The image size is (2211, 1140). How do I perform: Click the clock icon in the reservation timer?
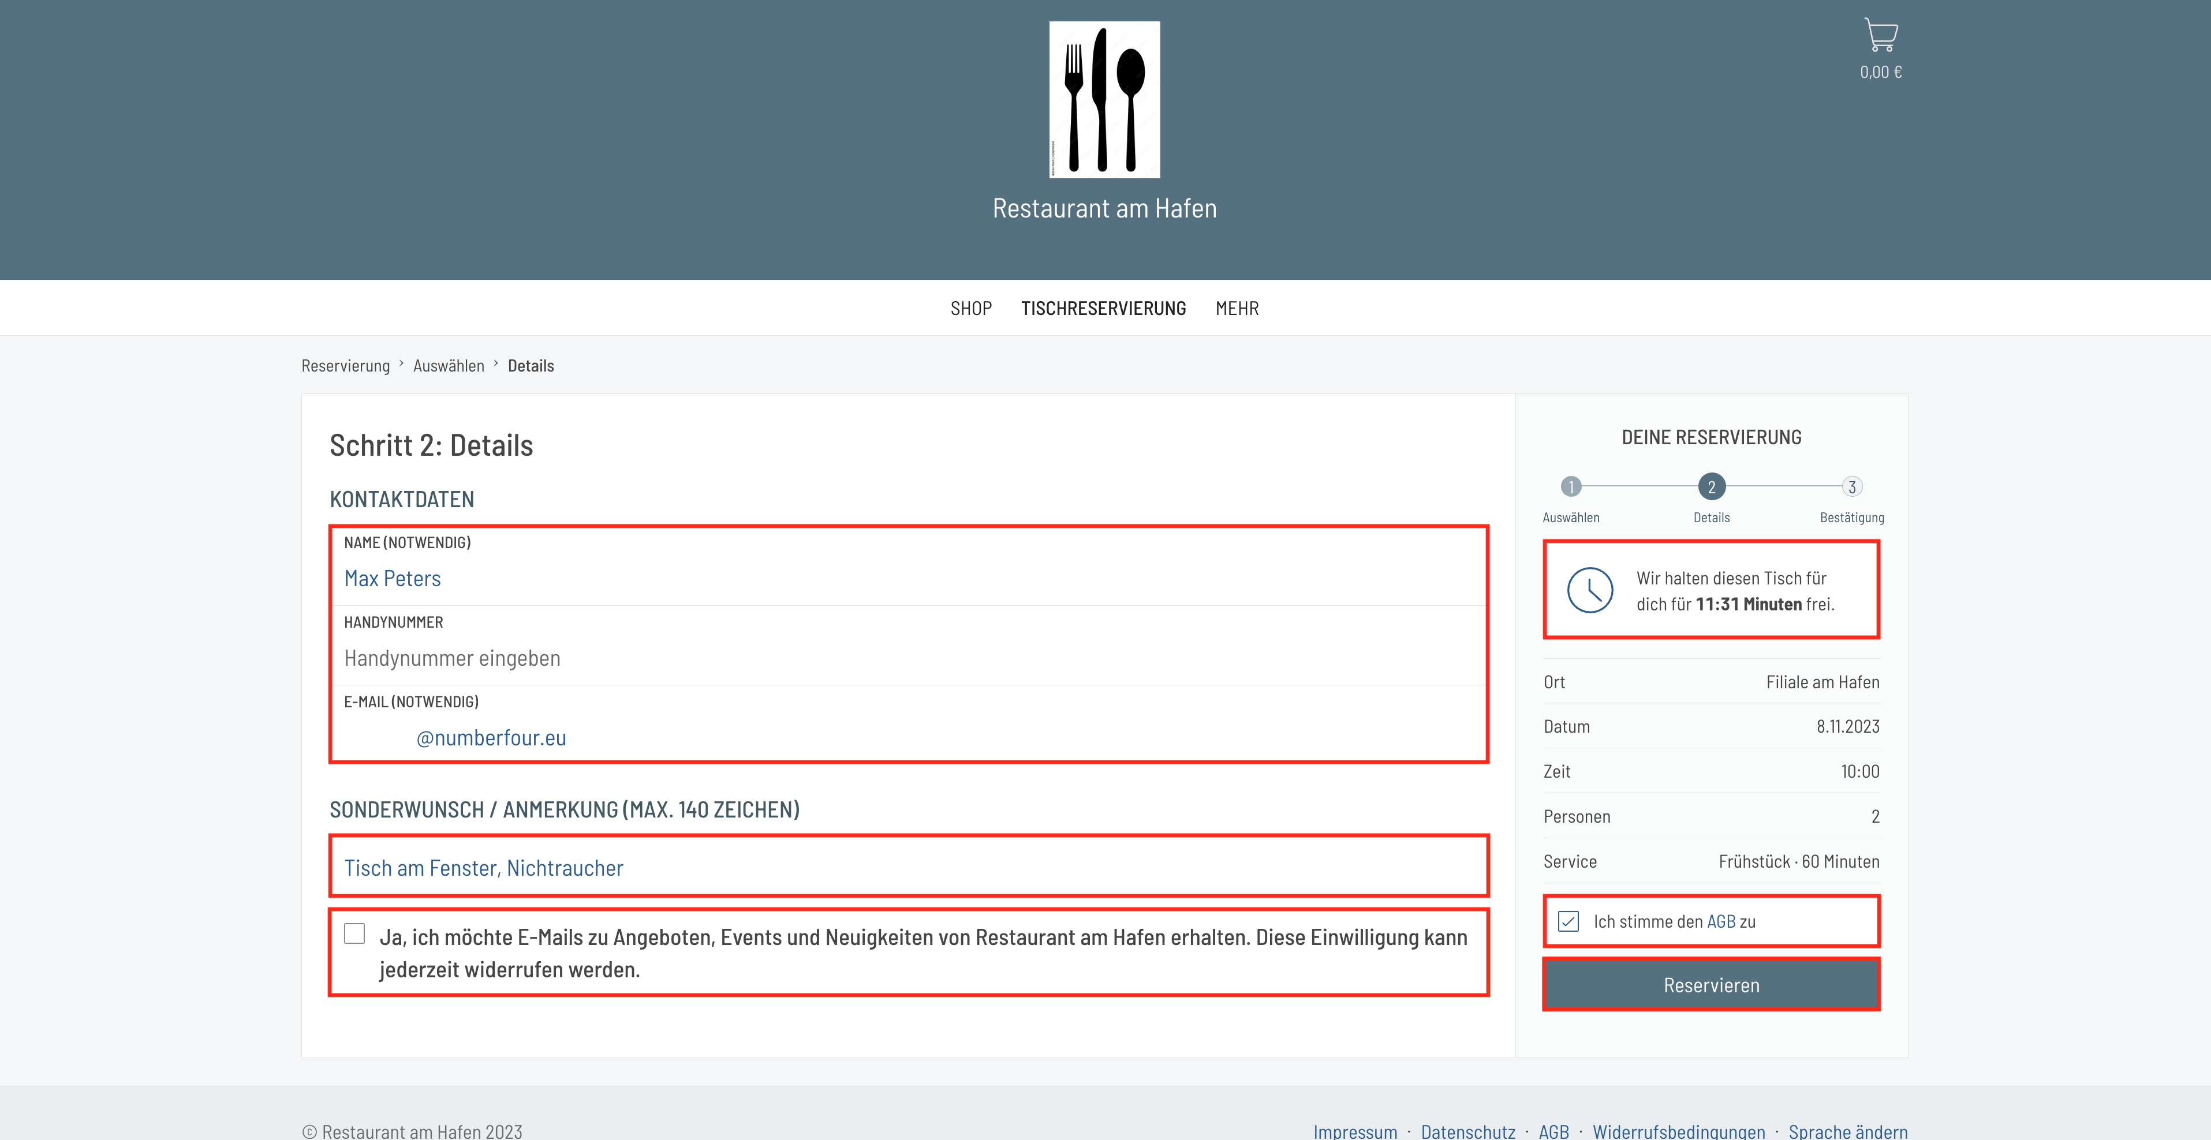point(1590,590)
